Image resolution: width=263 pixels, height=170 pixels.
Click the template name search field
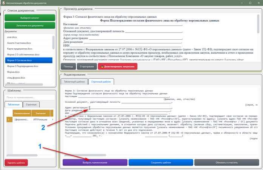coord(30,97)
